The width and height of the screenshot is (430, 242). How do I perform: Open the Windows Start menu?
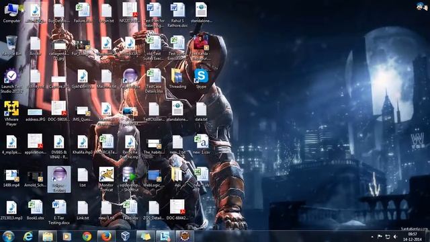(8, 236)
